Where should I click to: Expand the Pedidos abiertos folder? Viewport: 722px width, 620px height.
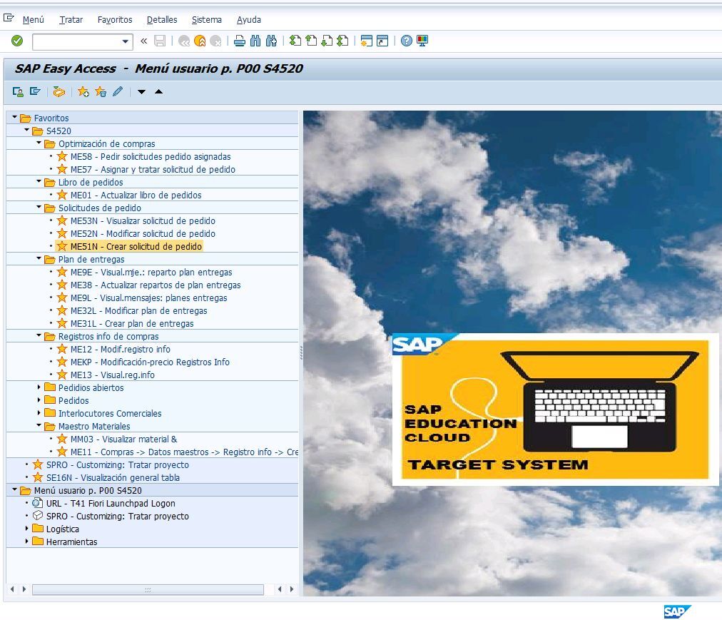click(39, 387)
